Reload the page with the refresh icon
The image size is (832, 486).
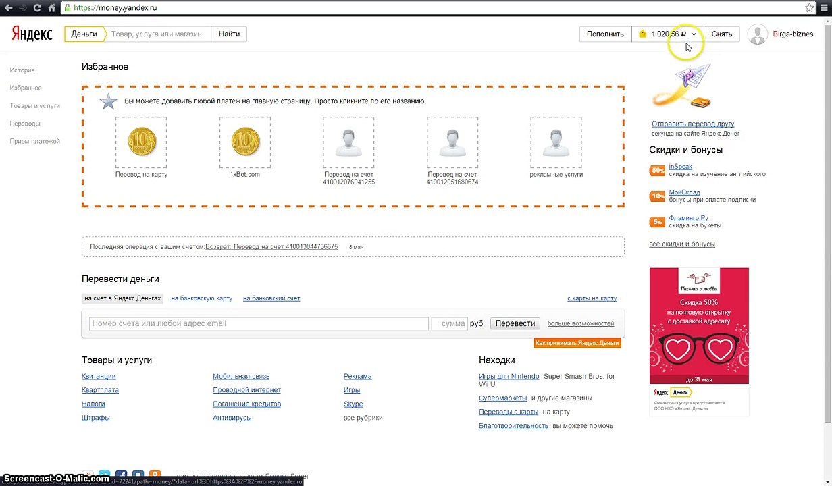point(38,8)
